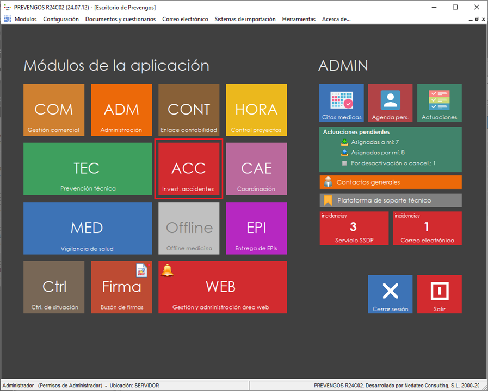The image size is (488, 391).
Task: Open the MED Vigilancia de salud module
Action: (x=87, y=228)
